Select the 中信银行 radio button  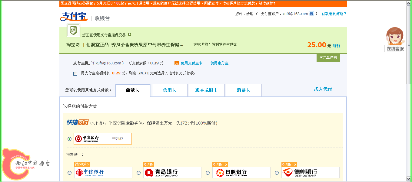point(70,173)
